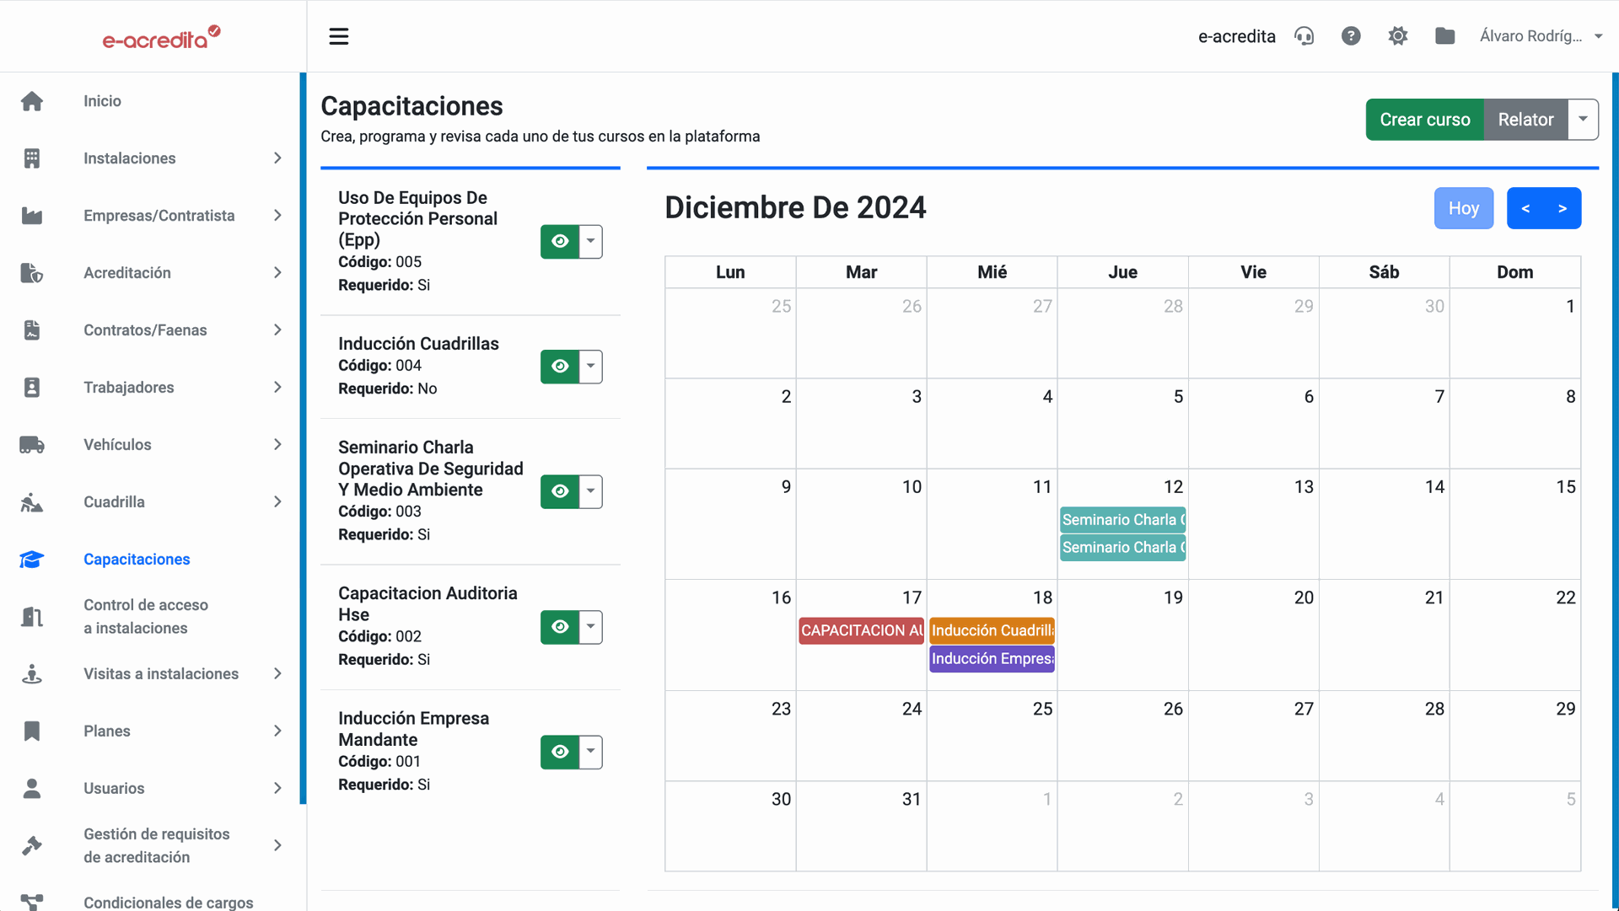The height and width of the screenshot is (911, 1619).
Task: Click the folder icon in header
Action: 1444,36
